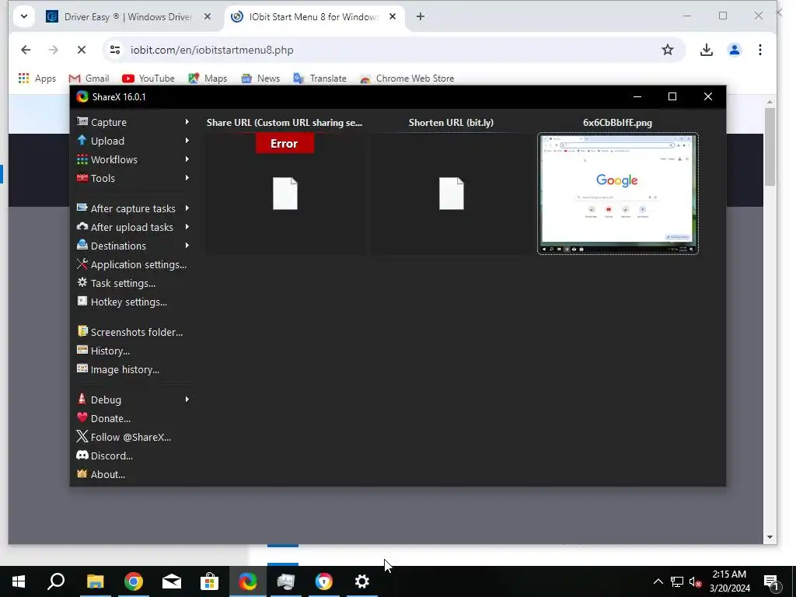Click the Workflows grid icon
The height and width of the screenshot is (597, 796).
click(x=82, y=159)
